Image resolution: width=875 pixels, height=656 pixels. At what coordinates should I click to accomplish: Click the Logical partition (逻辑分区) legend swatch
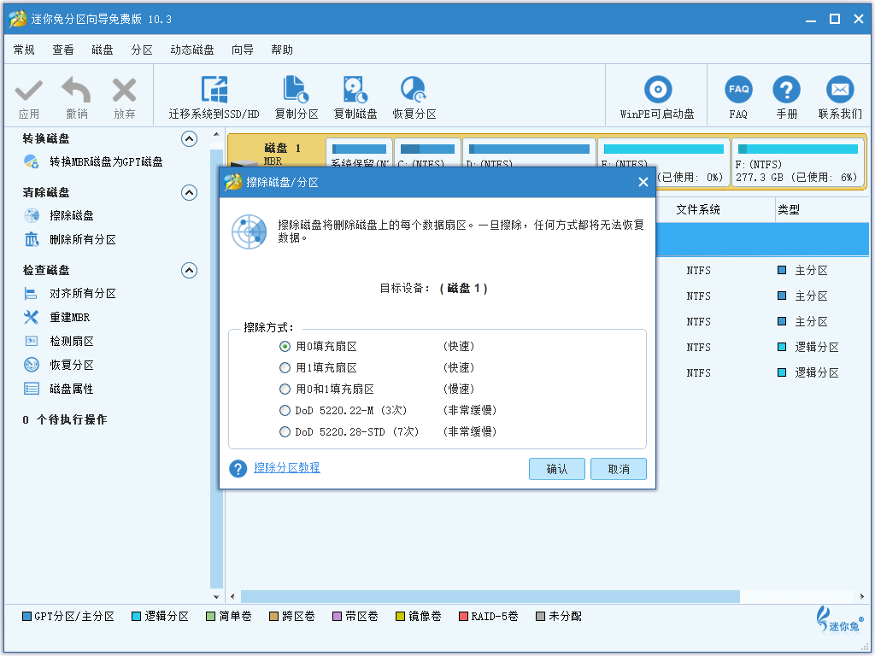tap(136, 617)
